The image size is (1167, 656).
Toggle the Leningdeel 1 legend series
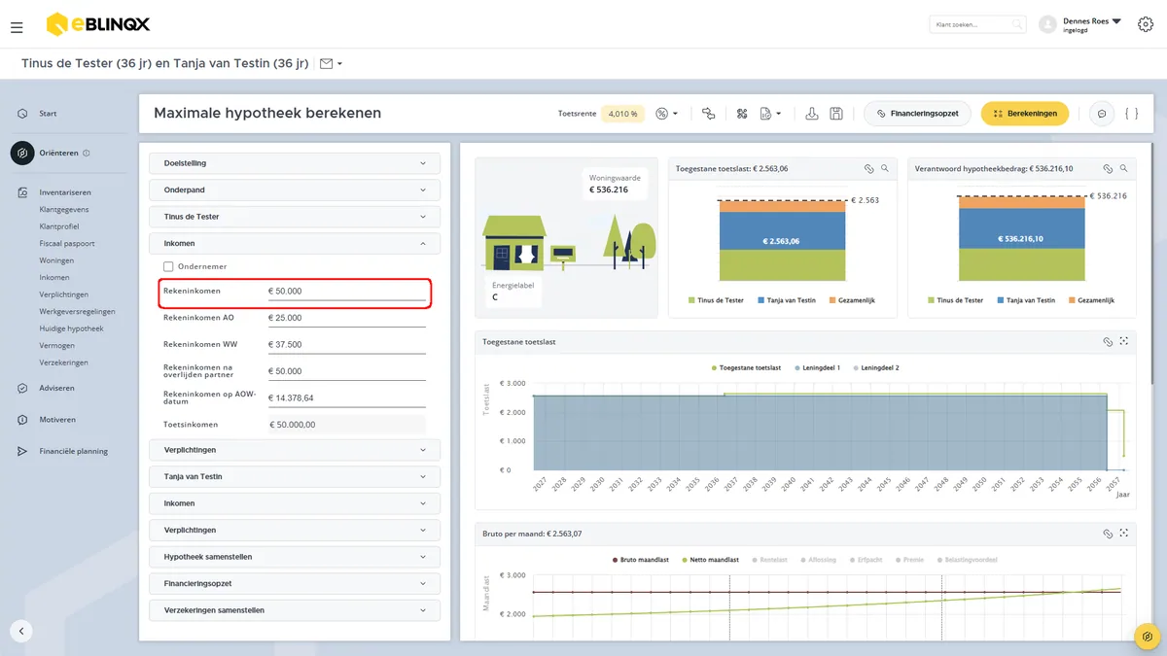pyautogui.click(x=817, y=368)
